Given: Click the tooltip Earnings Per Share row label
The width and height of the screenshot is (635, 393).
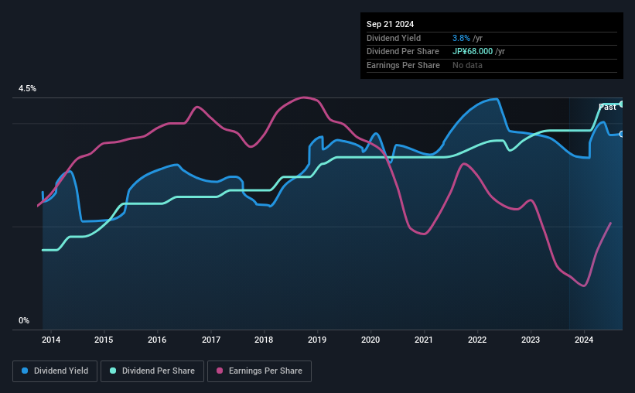Looking at the screenshot, I should tap(403, 65).
